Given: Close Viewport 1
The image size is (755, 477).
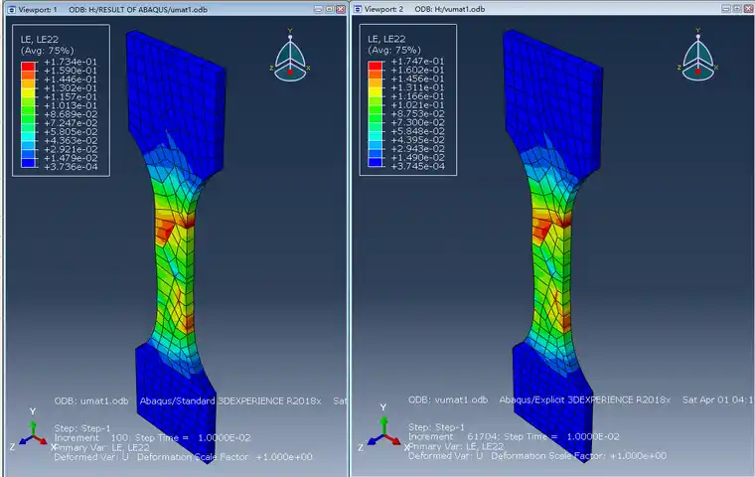Looking at the screenshot, I should tap(341, 9).
